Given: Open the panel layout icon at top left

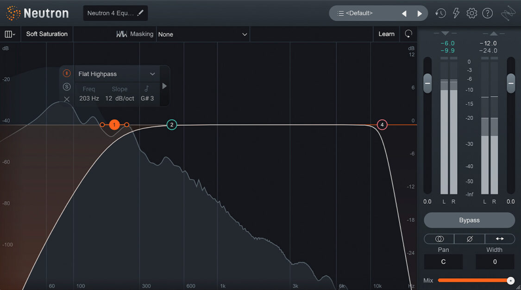Looking at the screenshot, I should pyautogui.click(x=10, y=34).
